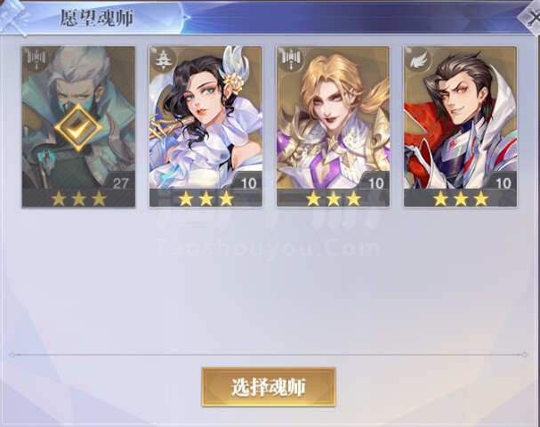This screenshot has height=427, width=540.
Task: Click the gold checkmark on gray-haired card
Action: click(78, 127)
